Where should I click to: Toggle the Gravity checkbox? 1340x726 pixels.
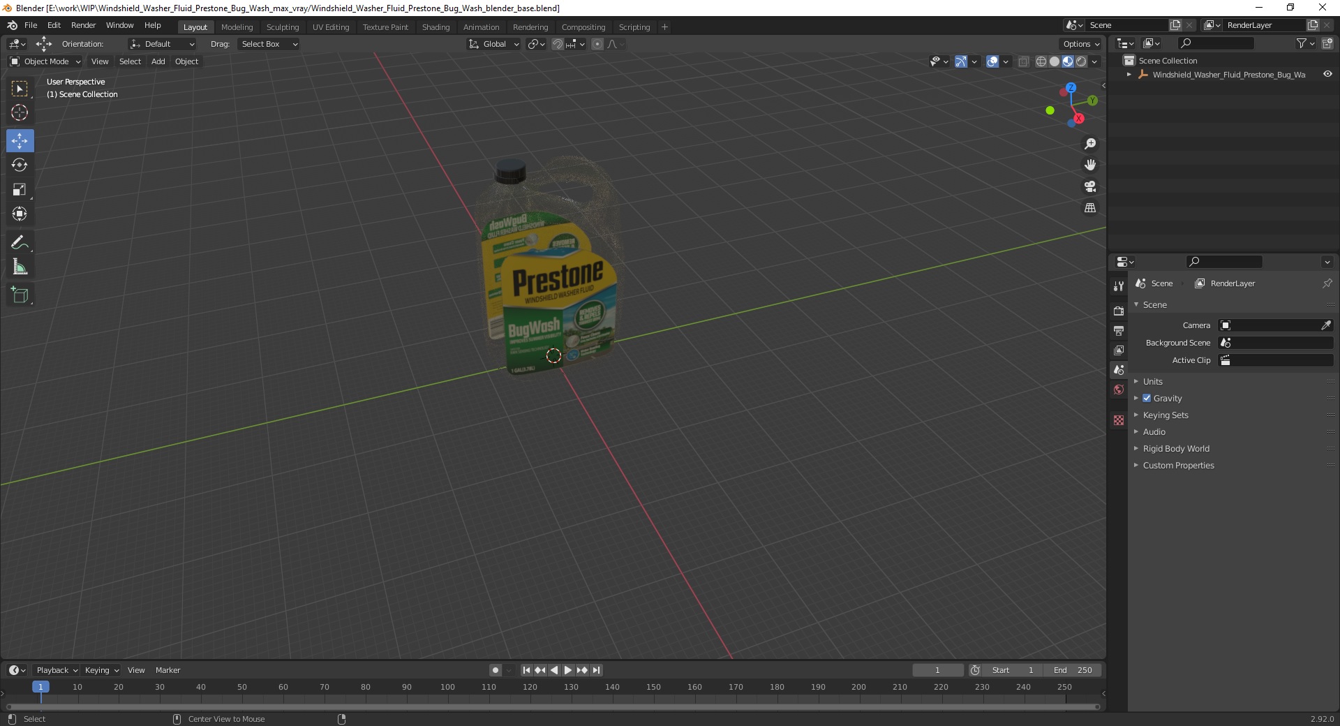pyautogui.click(x=1147, y=398)
